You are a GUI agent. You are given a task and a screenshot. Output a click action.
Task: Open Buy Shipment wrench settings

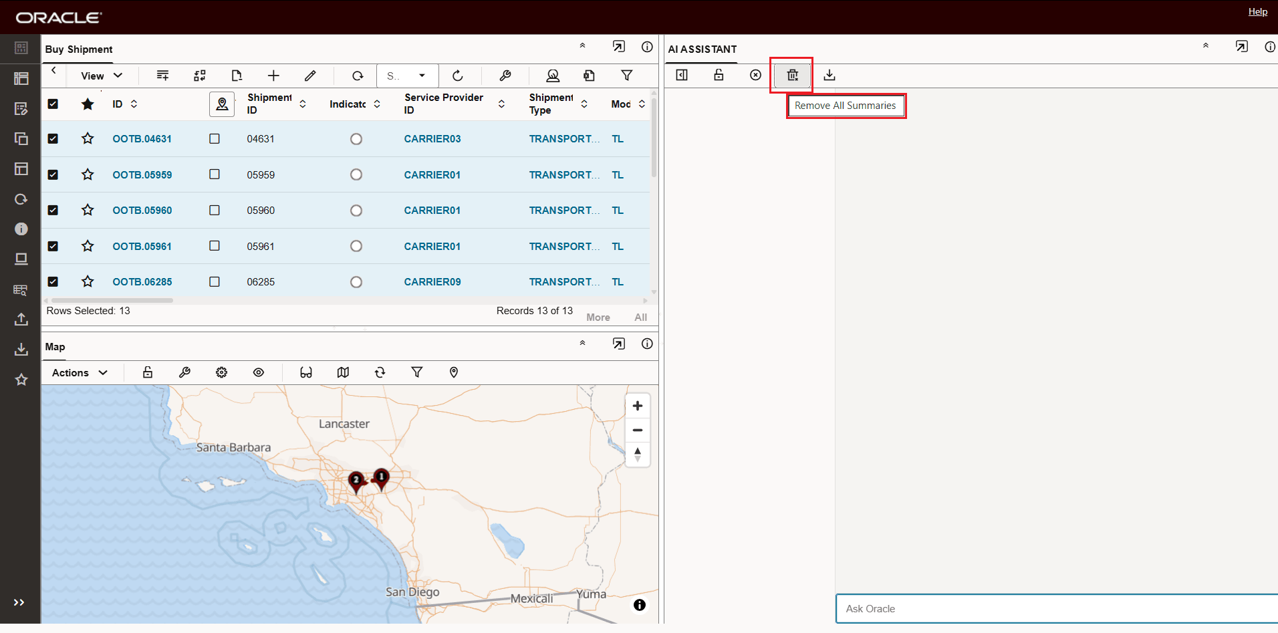[505, 76]
